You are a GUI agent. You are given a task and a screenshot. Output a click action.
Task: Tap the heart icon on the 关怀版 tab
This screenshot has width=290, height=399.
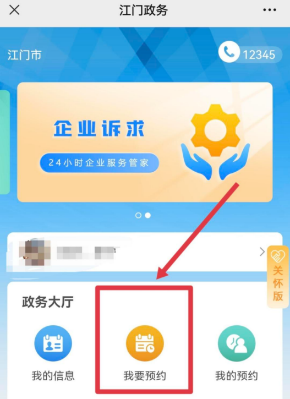click(x=278, y=256)
